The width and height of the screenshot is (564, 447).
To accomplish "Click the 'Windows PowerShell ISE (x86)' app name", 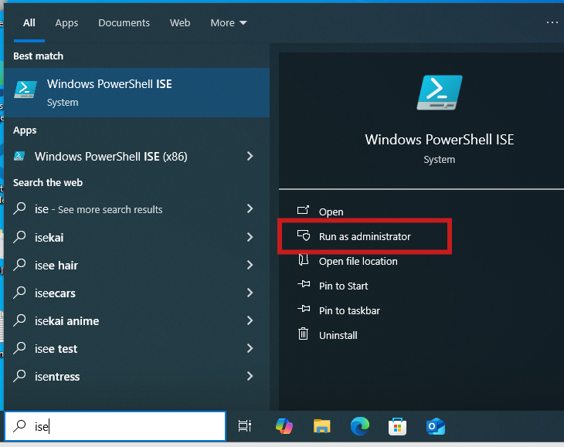I will pos(110,157).
